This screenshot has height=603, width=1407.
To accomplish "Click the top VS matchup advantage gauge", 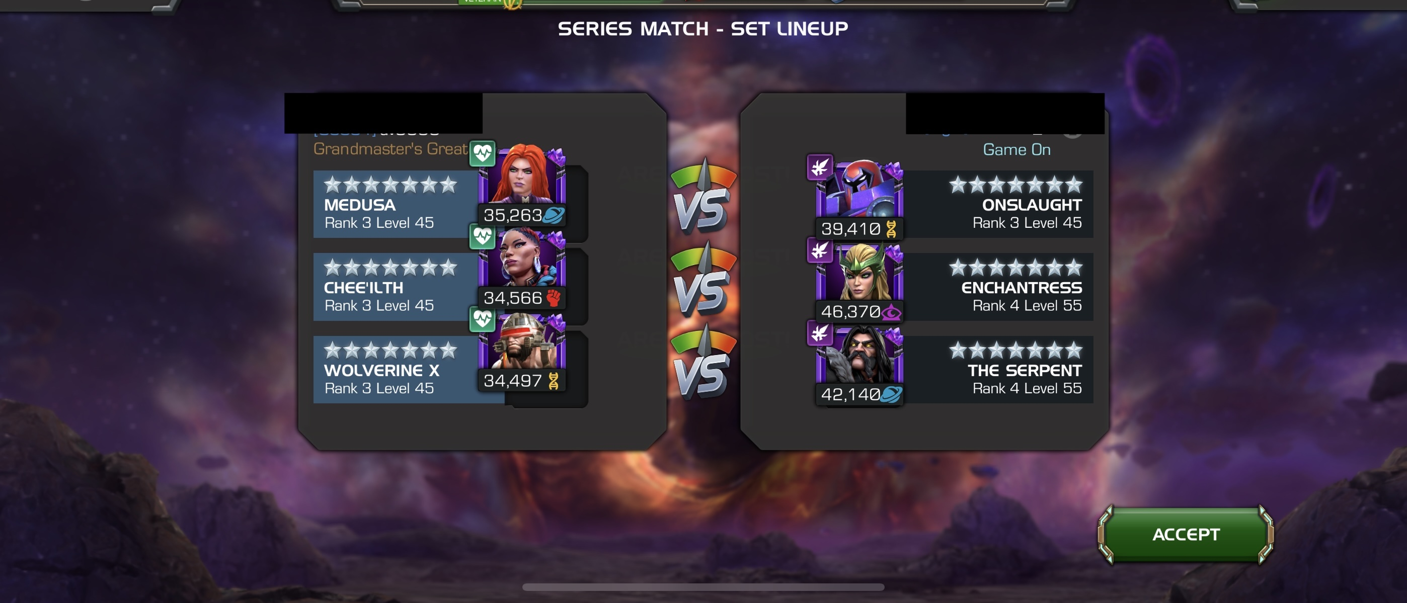I will (x=703, y=195).
